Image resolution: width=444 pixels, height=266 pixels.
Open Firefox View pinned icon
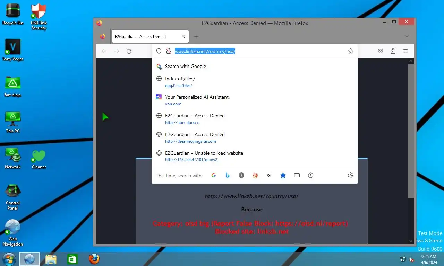pos(103,36)
